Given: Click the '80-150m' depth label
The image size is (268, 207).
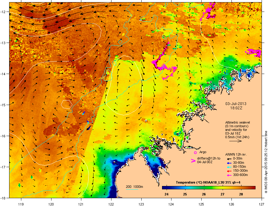Looking at the screenshot, I should [x=239, y=167].
